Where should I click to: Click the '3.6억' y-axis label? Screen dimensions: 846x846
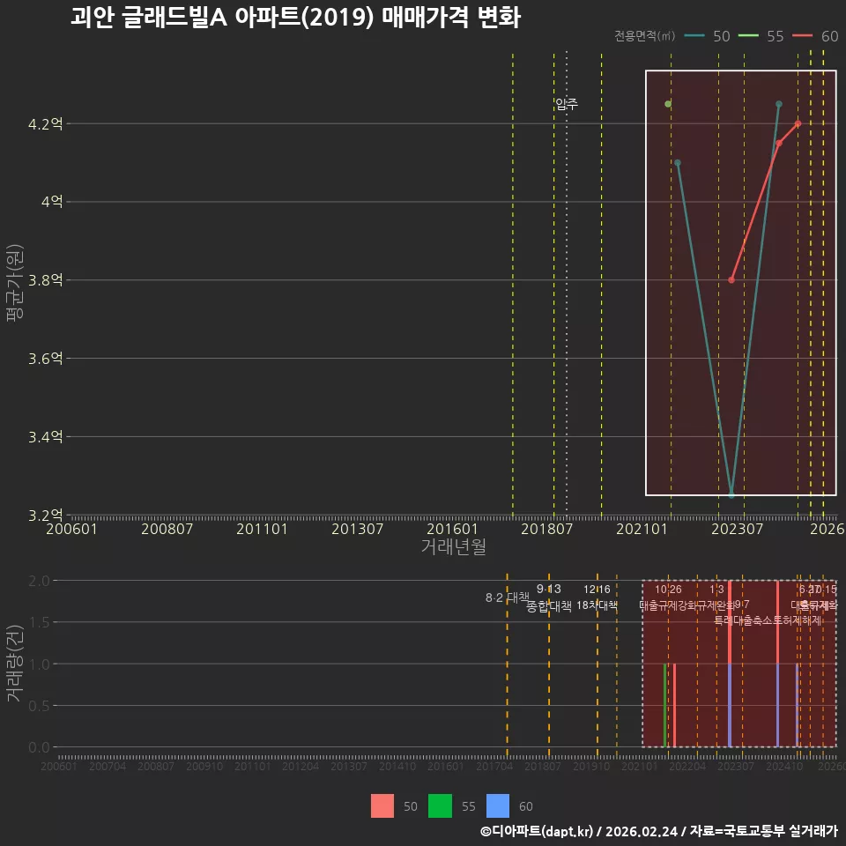45,359
